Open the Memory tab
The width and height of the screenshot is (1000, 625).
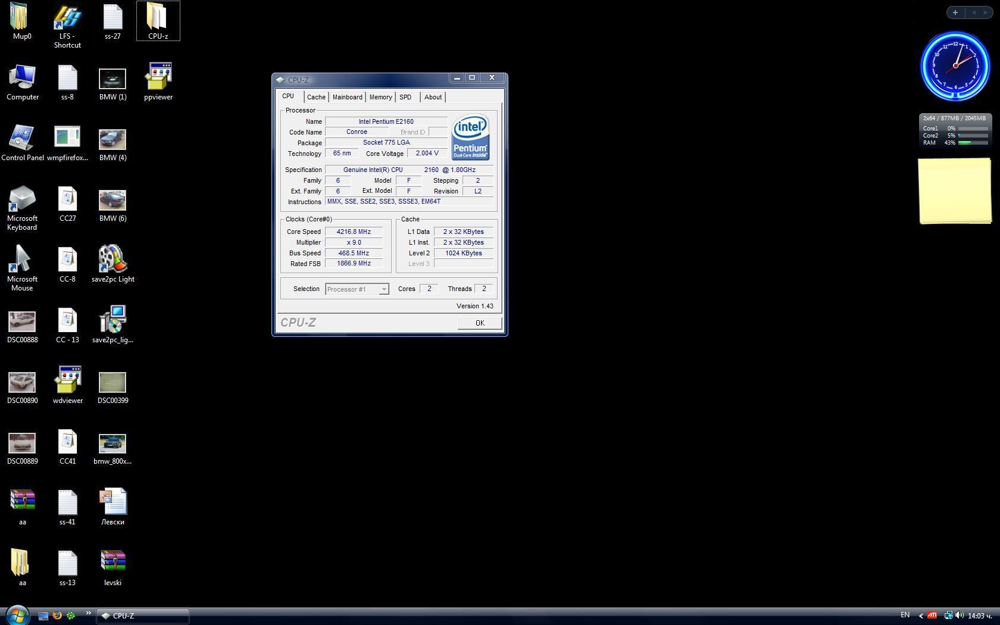click(x=380, y=97)
